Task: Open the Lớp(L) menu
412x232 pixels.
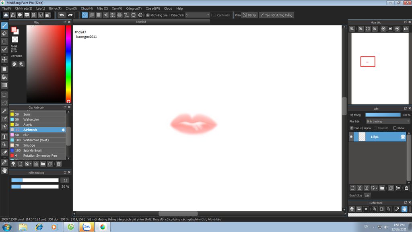Action: 41,8
